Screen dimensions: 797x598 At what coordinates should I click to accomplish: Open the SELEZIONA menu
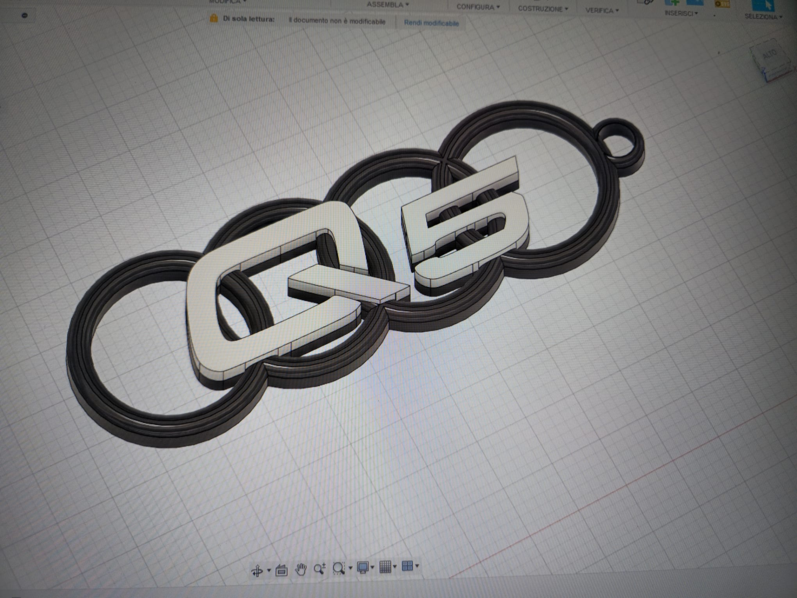pos(763,17)
